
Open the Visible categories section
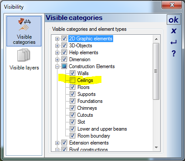[x=24, y=31]
